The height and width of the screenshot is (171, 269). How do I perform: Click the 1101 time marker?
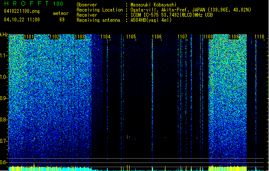click(x=29, y=37)
